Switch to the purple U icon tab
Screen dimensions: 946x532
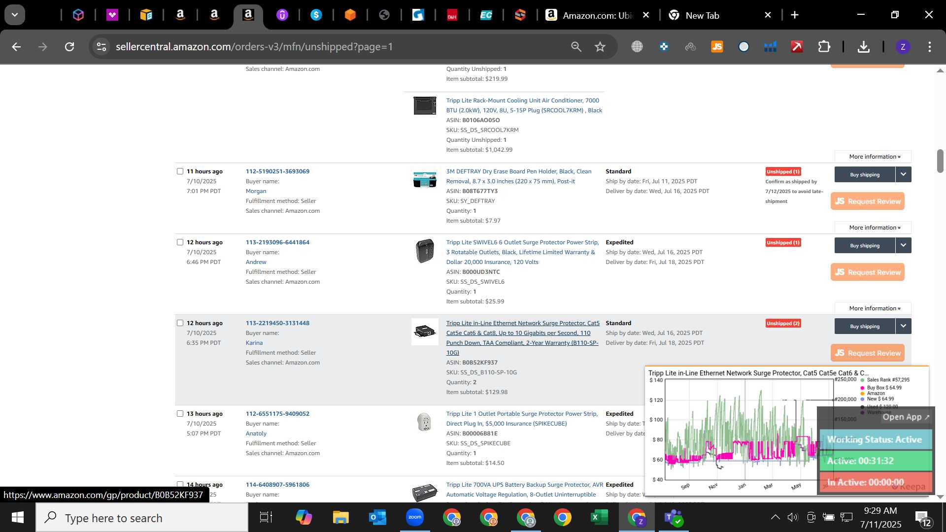point(282,15)
